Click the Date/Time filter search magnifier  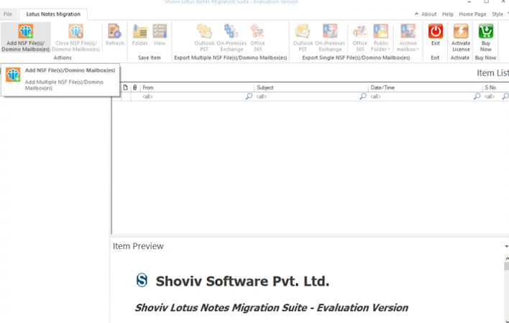point(477,96)
